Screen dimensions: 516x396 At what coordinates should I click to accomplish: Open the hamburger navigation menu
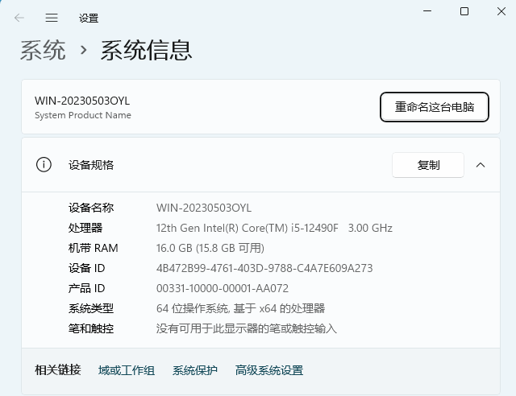click(52, 18)
